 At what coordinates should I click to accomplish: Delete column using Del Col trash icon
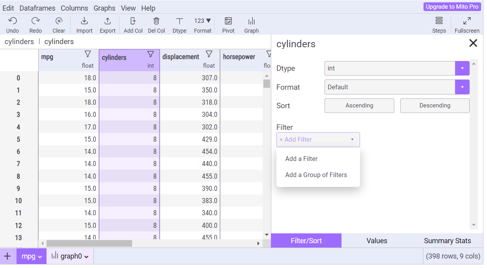[x=156, y=21]
